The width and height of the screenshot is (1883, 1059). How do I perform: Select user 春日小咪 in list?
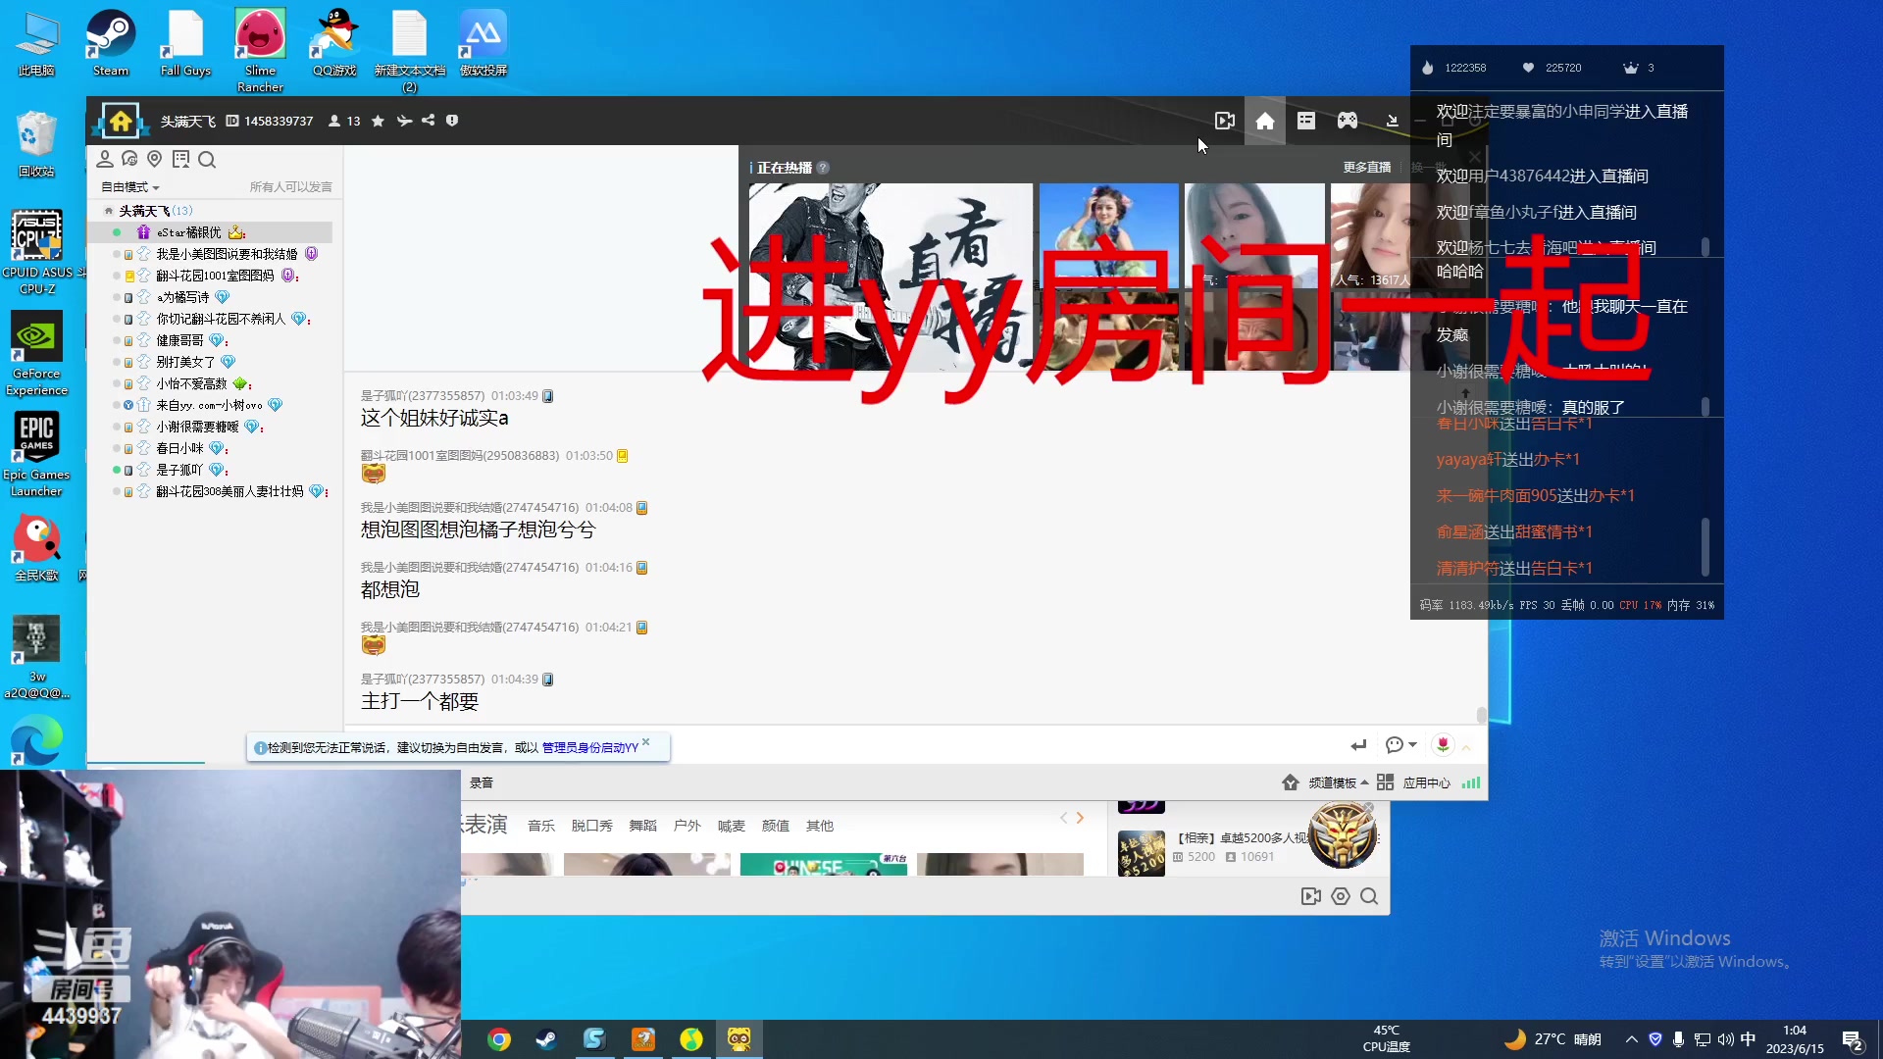point(210,448)
